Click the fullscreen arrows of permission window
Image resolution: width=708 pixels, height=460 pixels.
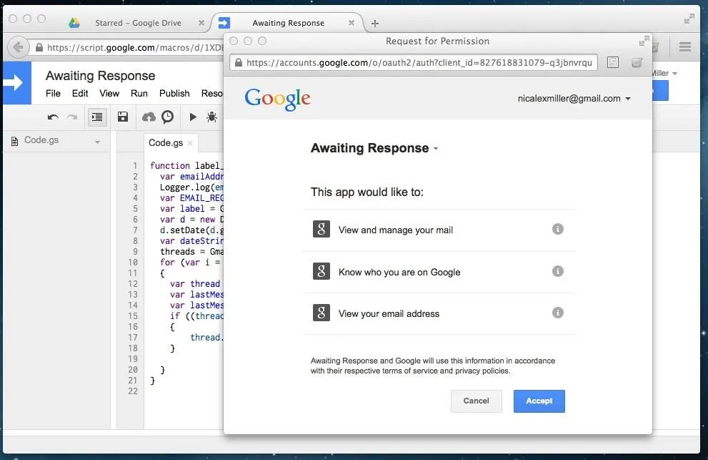(644, 41)
